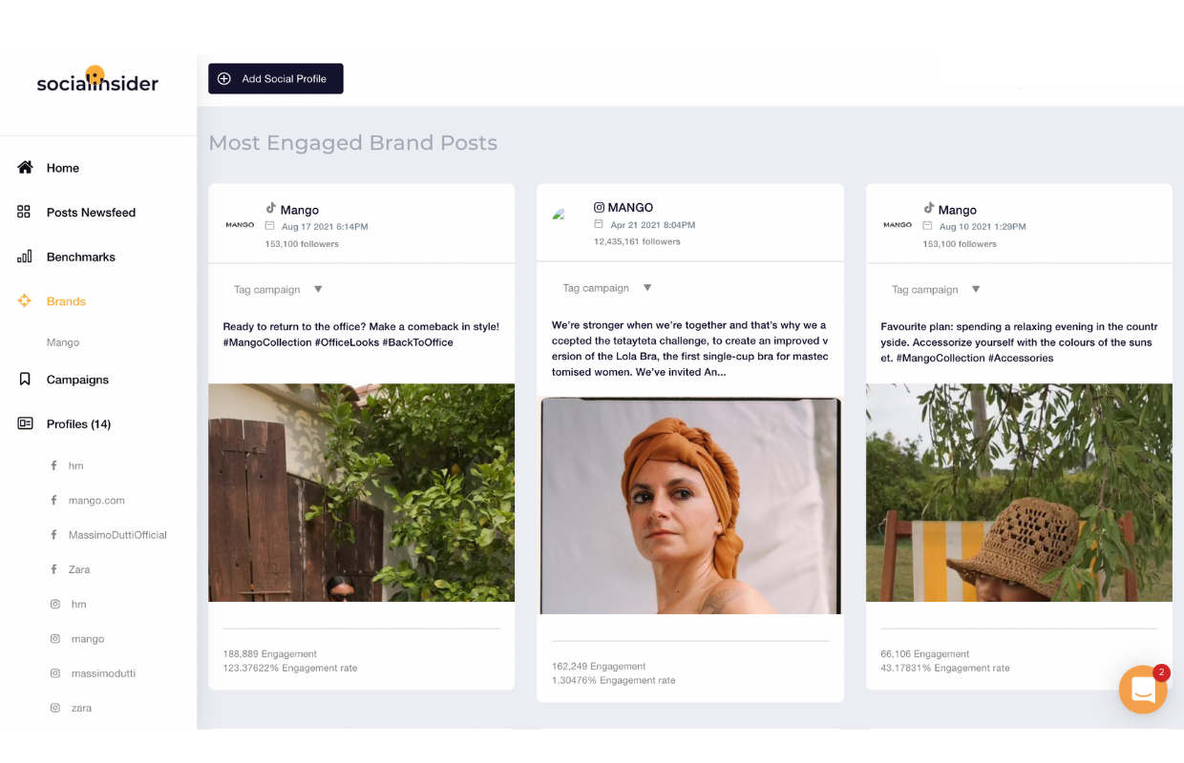Select the Mango brand sub-item
The height and width of the screenshot is (763, 1184).
click(x=63, y=342)
